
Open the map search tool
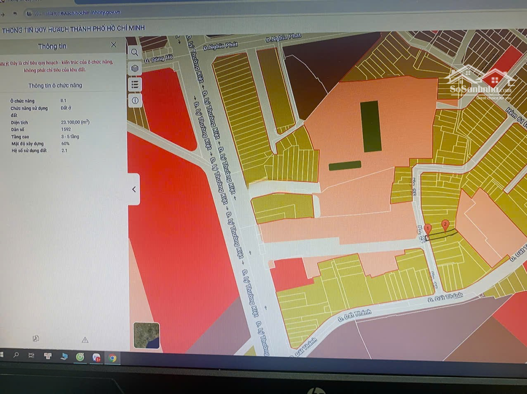coord(135,52)
